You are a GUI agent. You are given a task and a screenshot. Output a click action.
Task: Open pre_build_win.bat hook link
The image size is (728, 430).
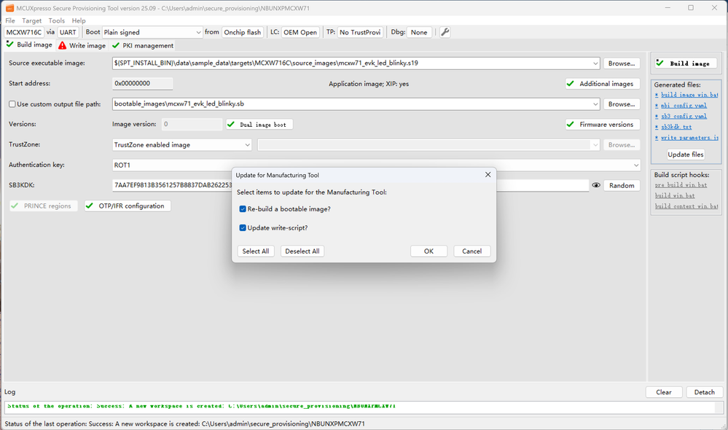pos(681,185)
